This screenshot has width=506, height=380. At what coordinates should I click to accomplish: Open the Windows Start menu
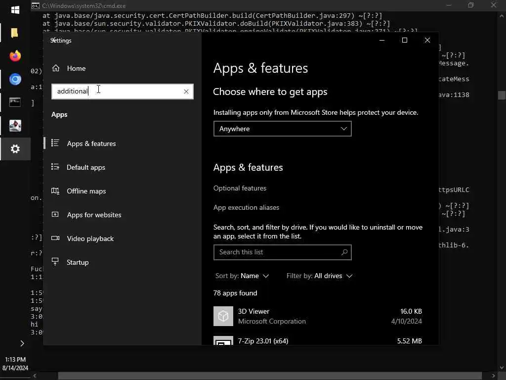coord(15,10)
